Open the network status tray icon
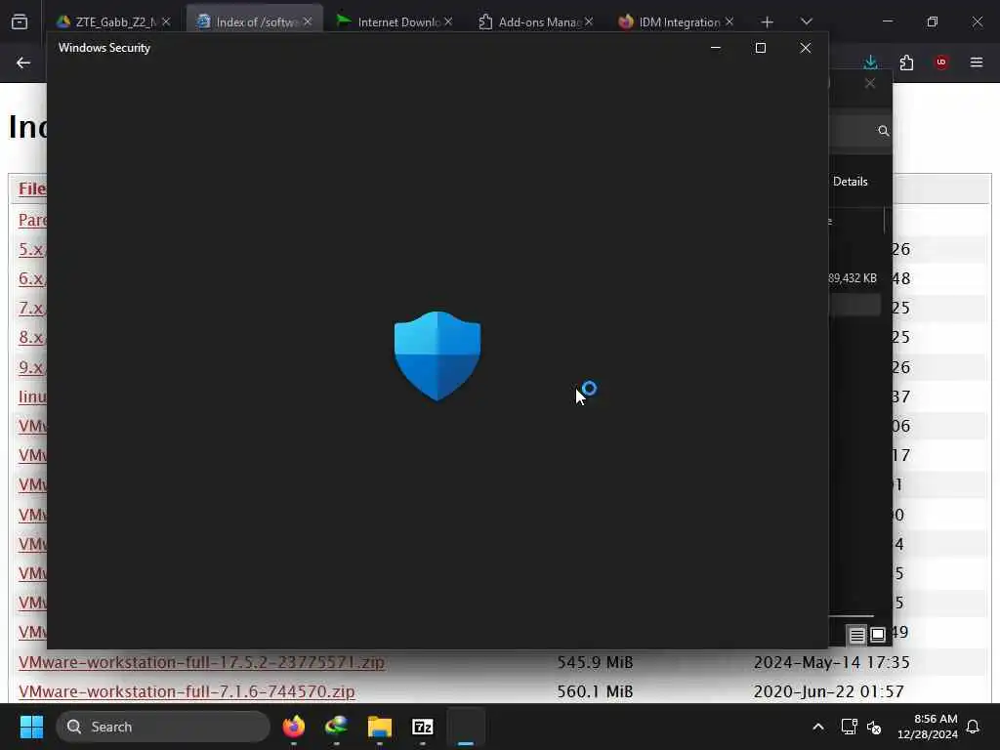 (849, 727)
